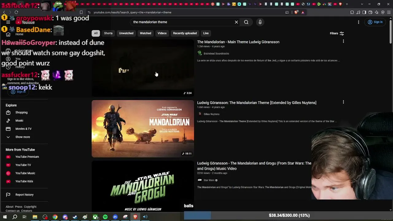This screenshot has width=393, height=221.
Task: Open Movies & TV in Explore
Action: [23, 129]
